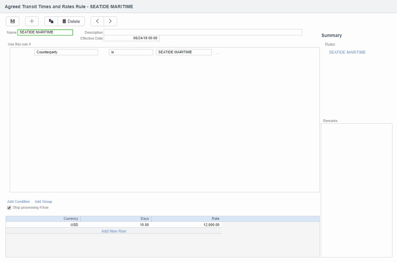Click Add New Row in rates table
This screenshot has height=262, width=397.
click(x=113, y=231)
